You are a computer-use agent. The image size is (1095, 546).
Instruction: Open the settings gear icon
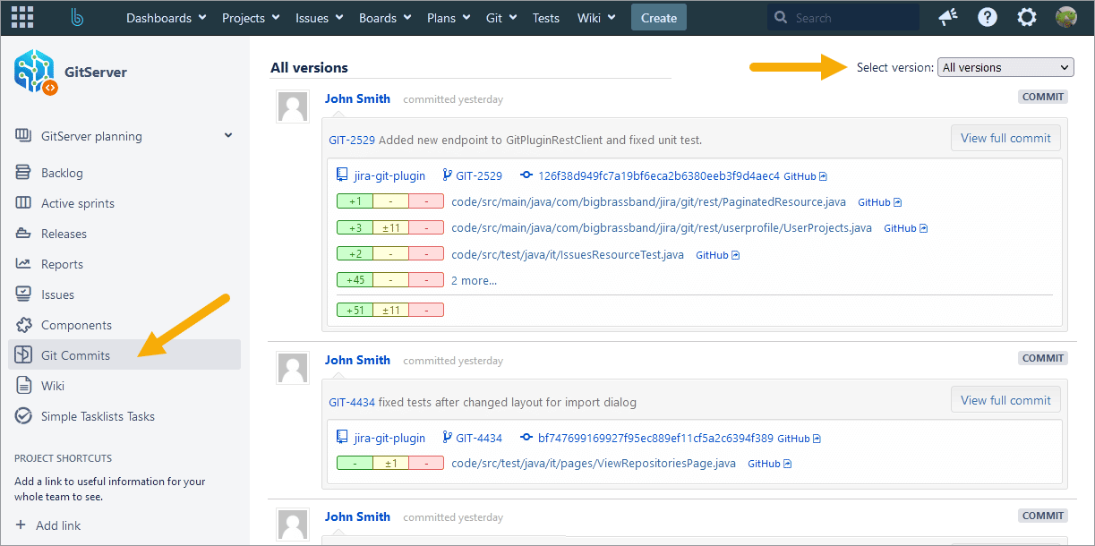tap(1027, 18)
